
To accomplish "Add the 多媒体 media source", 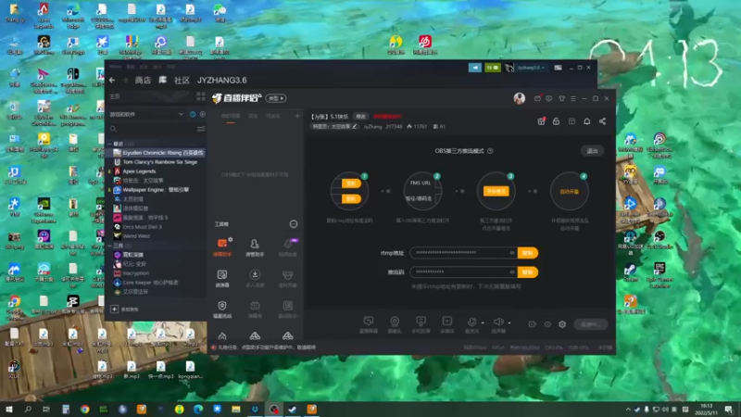I will pos(447,325).
